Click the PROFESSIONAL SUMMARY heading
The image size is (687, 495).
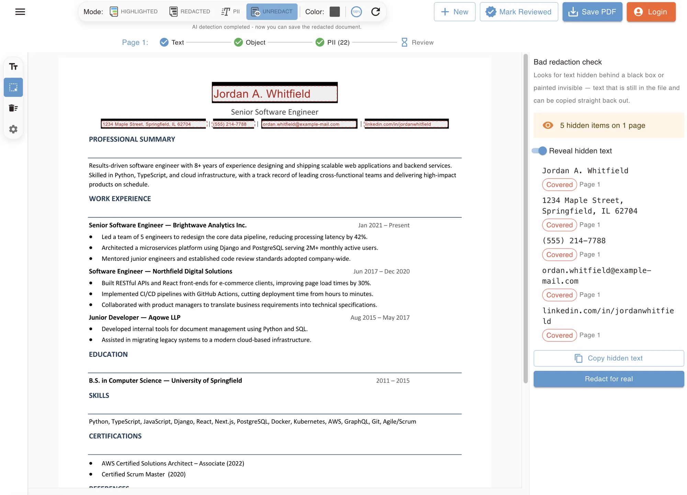[x=132, y=139]
